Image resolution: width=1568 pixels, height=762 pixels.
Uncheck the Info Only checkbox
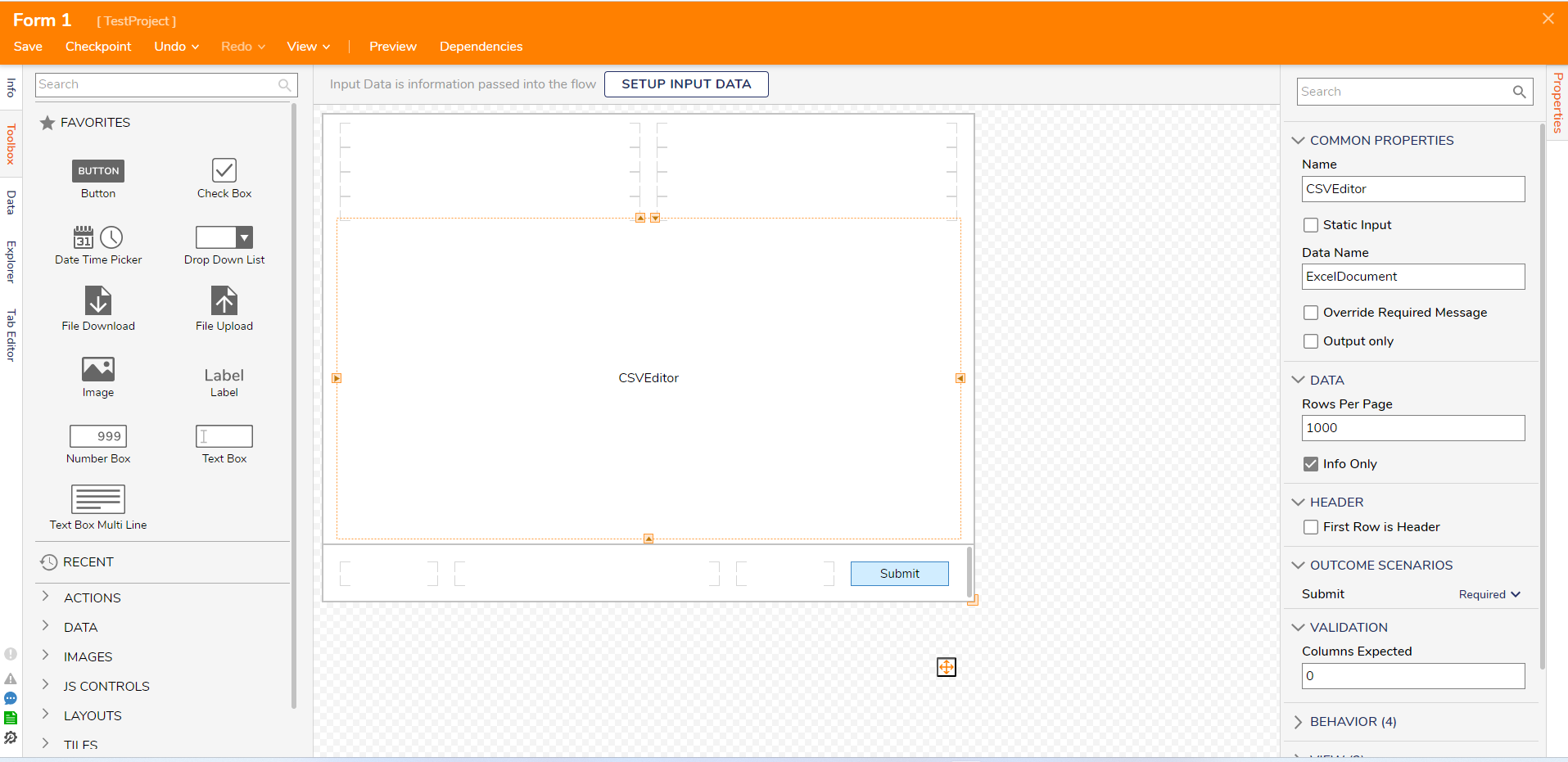coord(1311,464)
